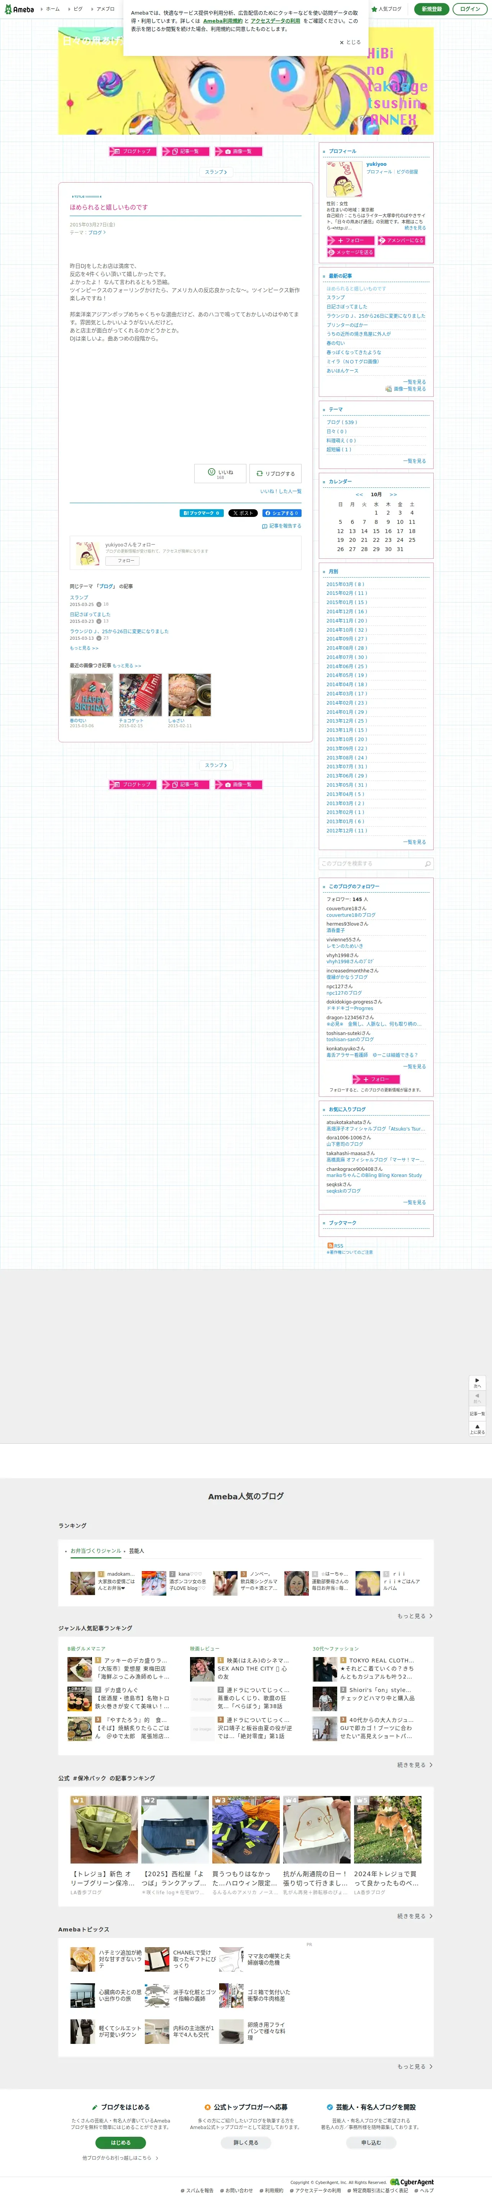Viewport: 492px width, 2197px height.
Task: Open the ヘルプ footer link
Action: click(425, 2190)
